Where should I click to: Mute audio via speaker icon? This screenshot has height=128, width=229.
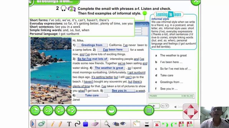tap(175, 107)
